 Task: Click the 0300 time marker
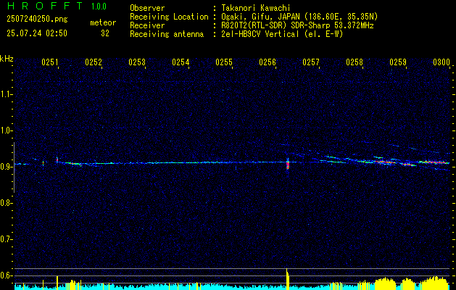point(442,62)
